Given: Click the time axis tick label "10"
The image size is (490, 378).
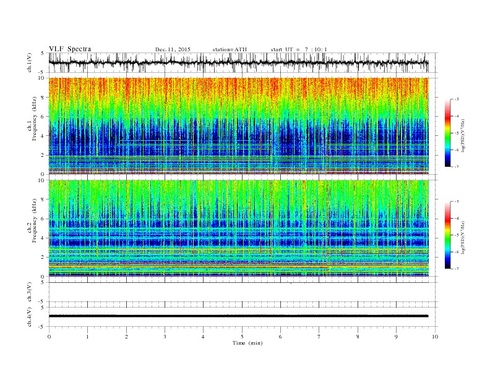Looking at the screenshot, I should 435,337.
